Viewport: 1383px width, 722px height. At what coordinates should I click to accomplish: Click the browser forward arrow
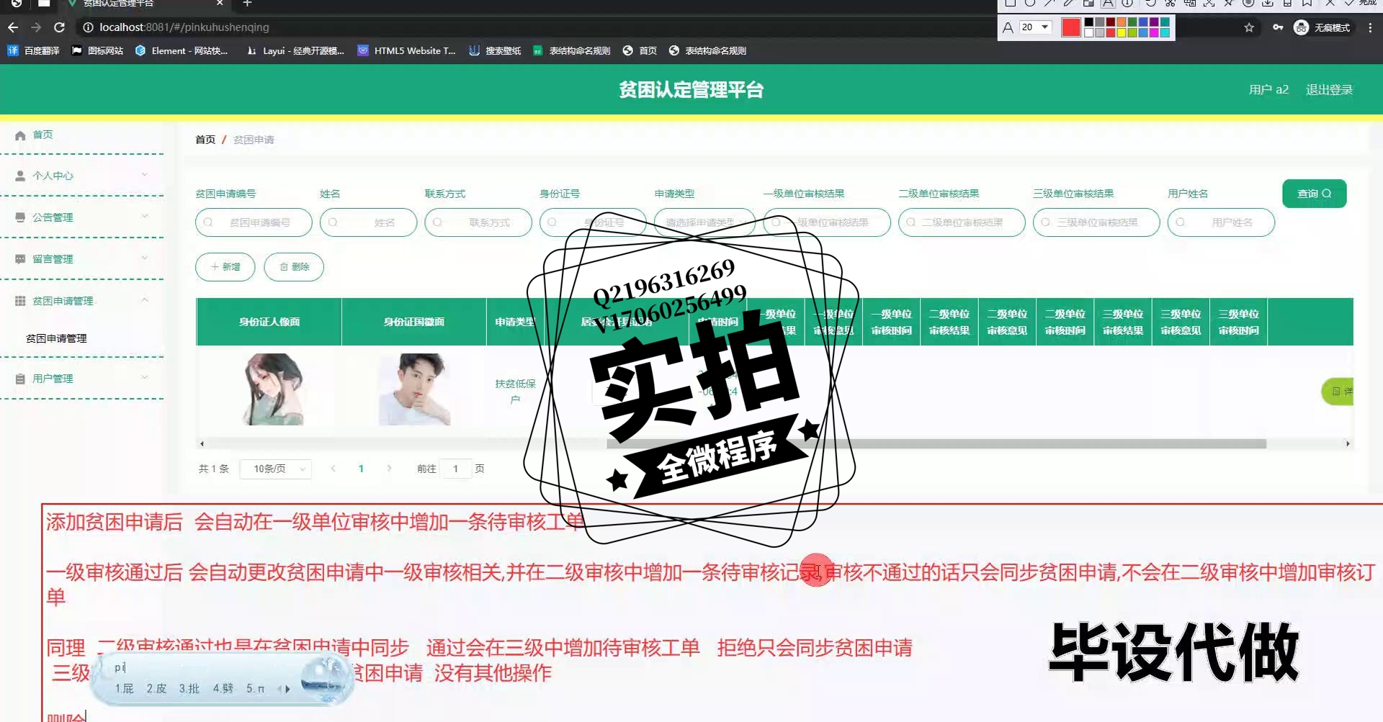click(x=36, y=27)
